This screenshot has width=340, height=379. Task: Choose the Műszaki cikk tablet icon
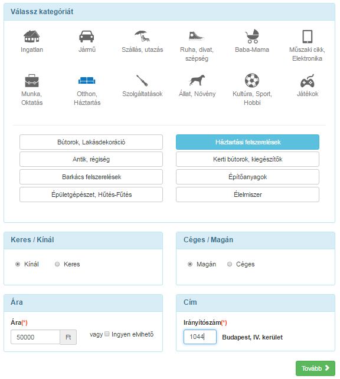click(308, 37)
